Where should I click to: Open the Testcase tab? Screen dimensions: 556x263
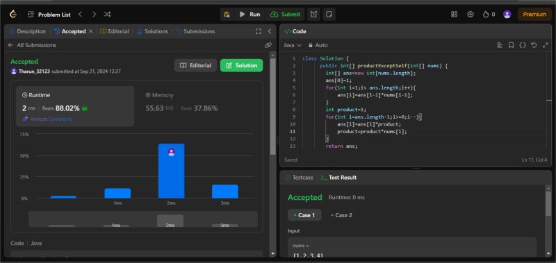[299, 178]
